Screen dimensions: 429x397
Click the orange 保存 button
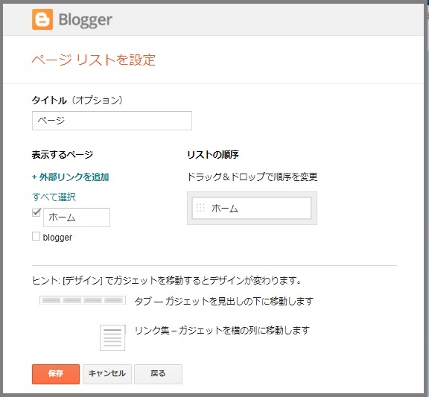[x=56, y=374]
